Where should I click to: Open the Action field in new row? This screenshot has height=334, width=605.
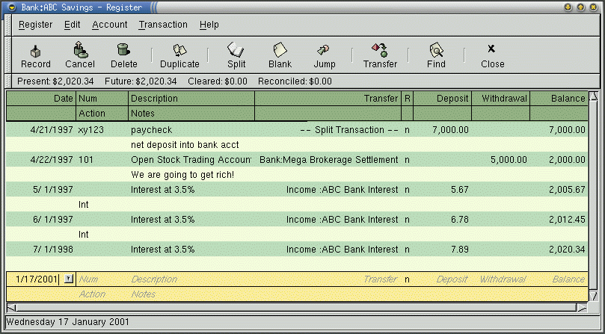pyautogui.click(x=102, y=294)
